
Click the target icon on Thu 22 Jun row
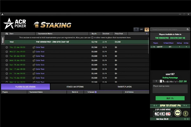pos(34,47)
